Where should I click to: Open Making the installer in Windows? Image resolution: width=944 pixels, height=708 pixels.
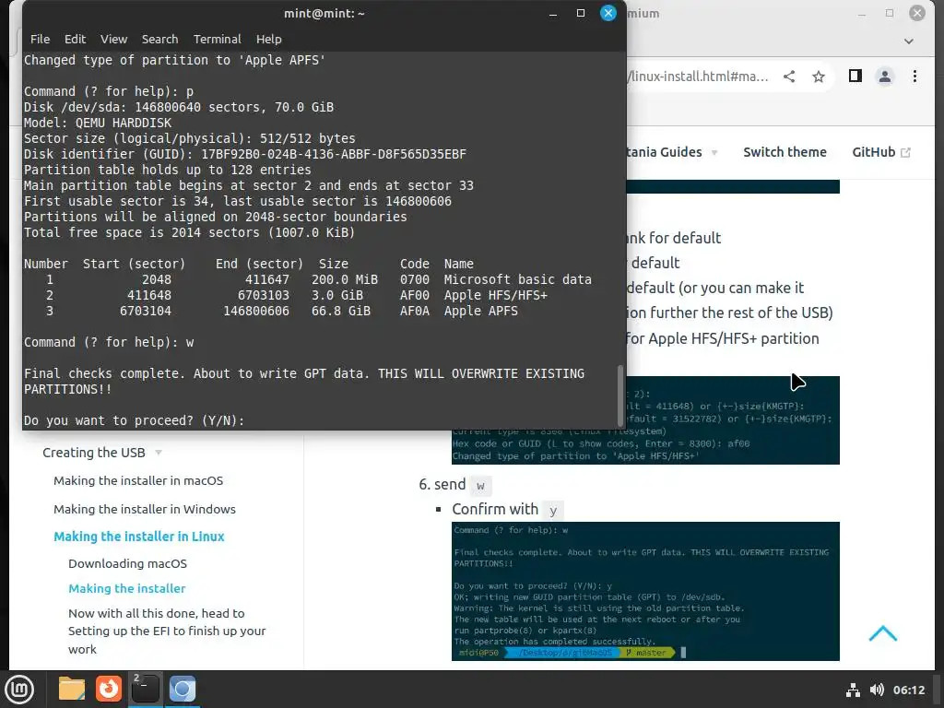click(145, 509)
